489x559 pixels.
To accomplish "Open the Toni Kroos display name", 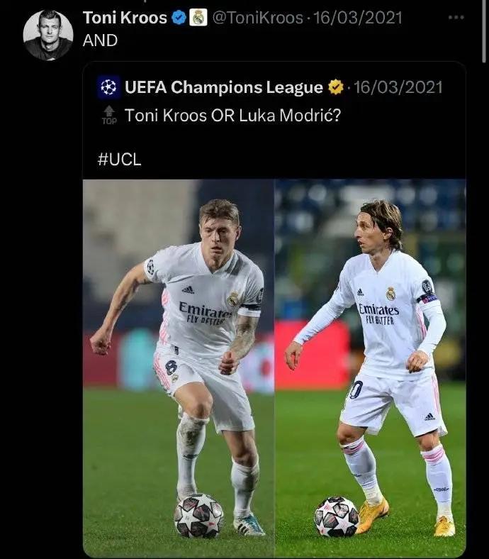I will tap(125, 18).
